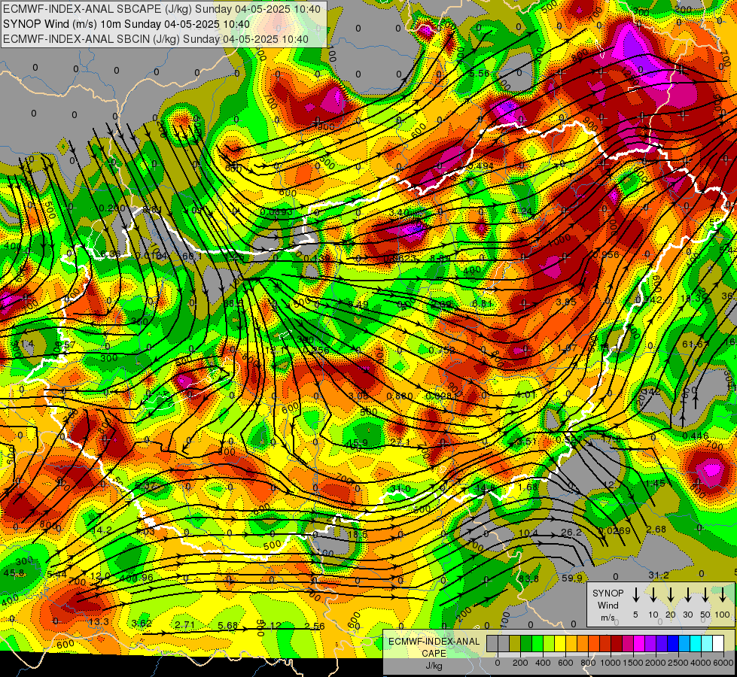Click the 1.45 value on the map
The image size is (737, 677).
[x=655, y=484]
